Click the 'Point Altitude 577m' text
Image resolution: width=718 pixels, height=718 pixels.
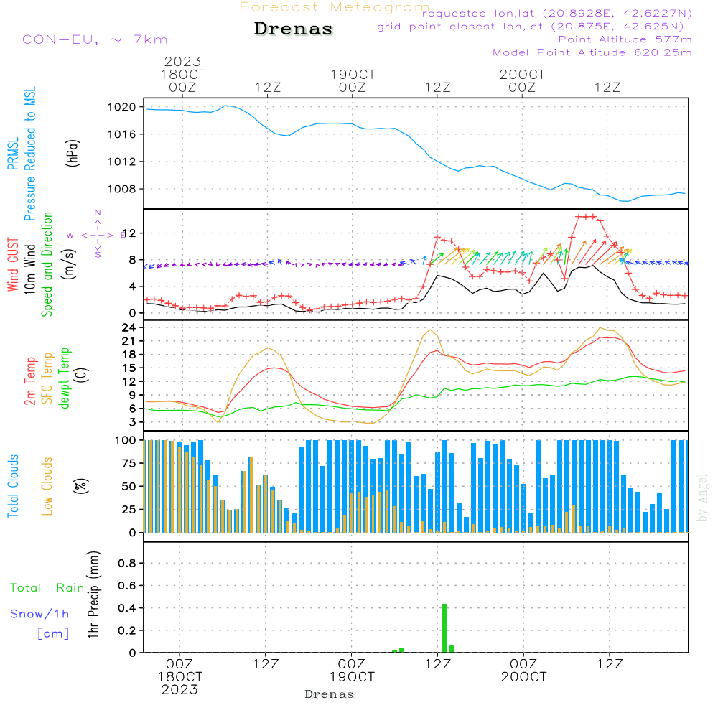pyautogui.click(x=625, y=39)
